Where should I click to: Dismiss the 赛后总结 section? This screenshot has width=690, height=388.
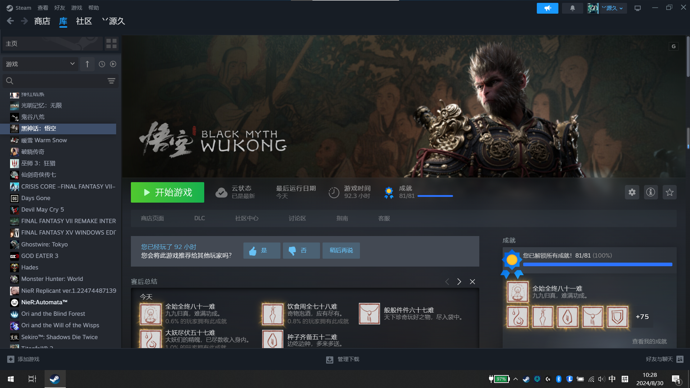click(x=472, y=282)
